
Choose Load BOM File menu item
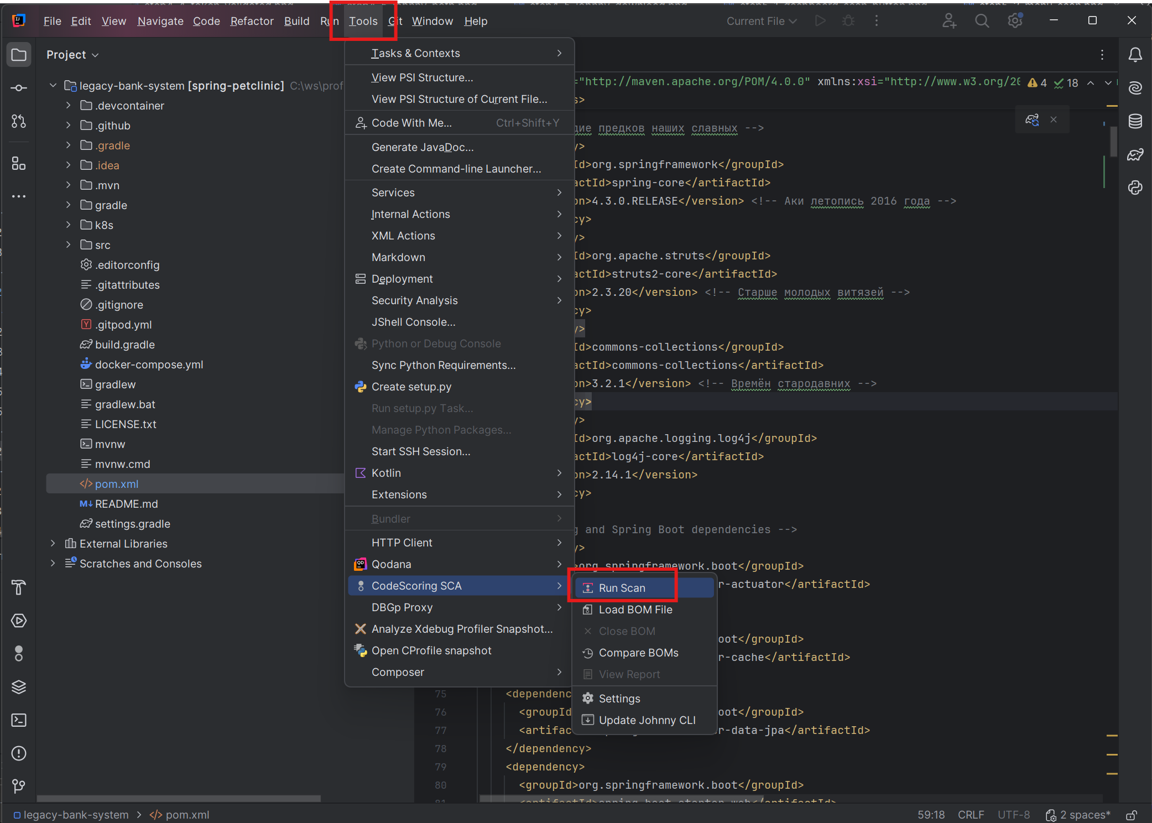tap(645, 609)
